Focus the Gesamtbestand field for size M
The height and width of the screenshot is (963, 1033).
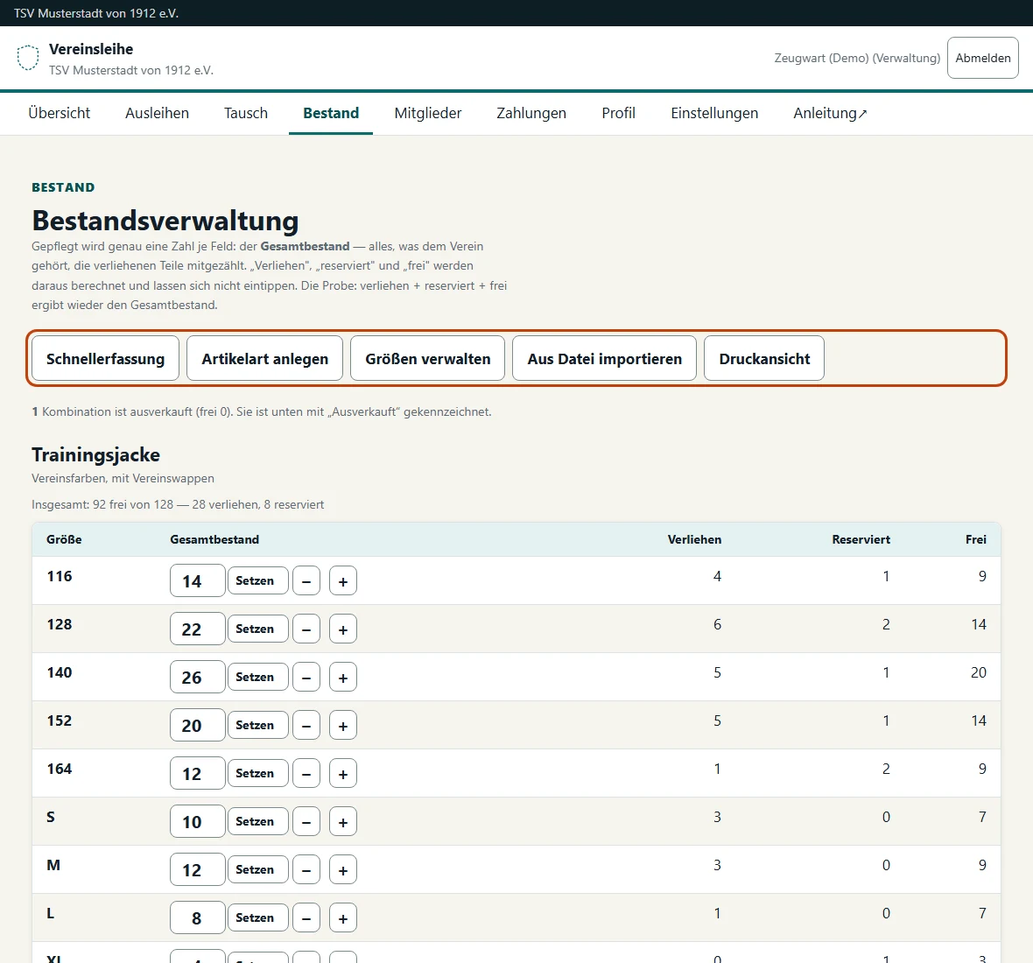pyautogui.click(x=198, y=869)
